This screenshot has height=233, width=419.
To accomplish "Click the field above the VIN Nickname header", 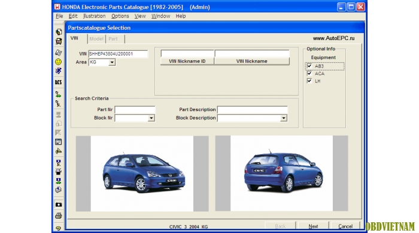I will [252, 54].
